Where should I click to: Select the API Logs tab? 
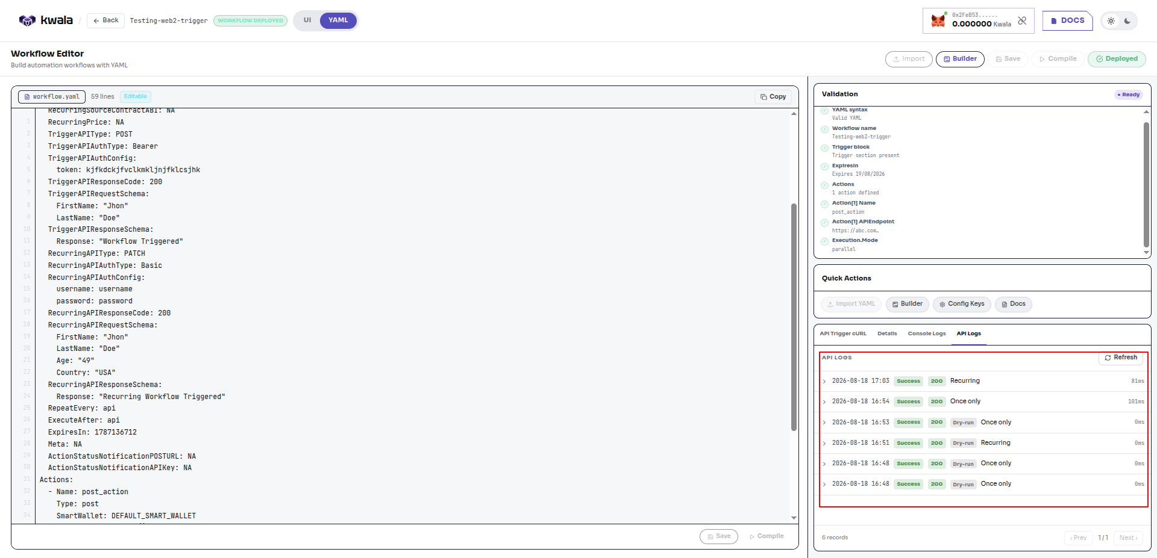(968, 333)
